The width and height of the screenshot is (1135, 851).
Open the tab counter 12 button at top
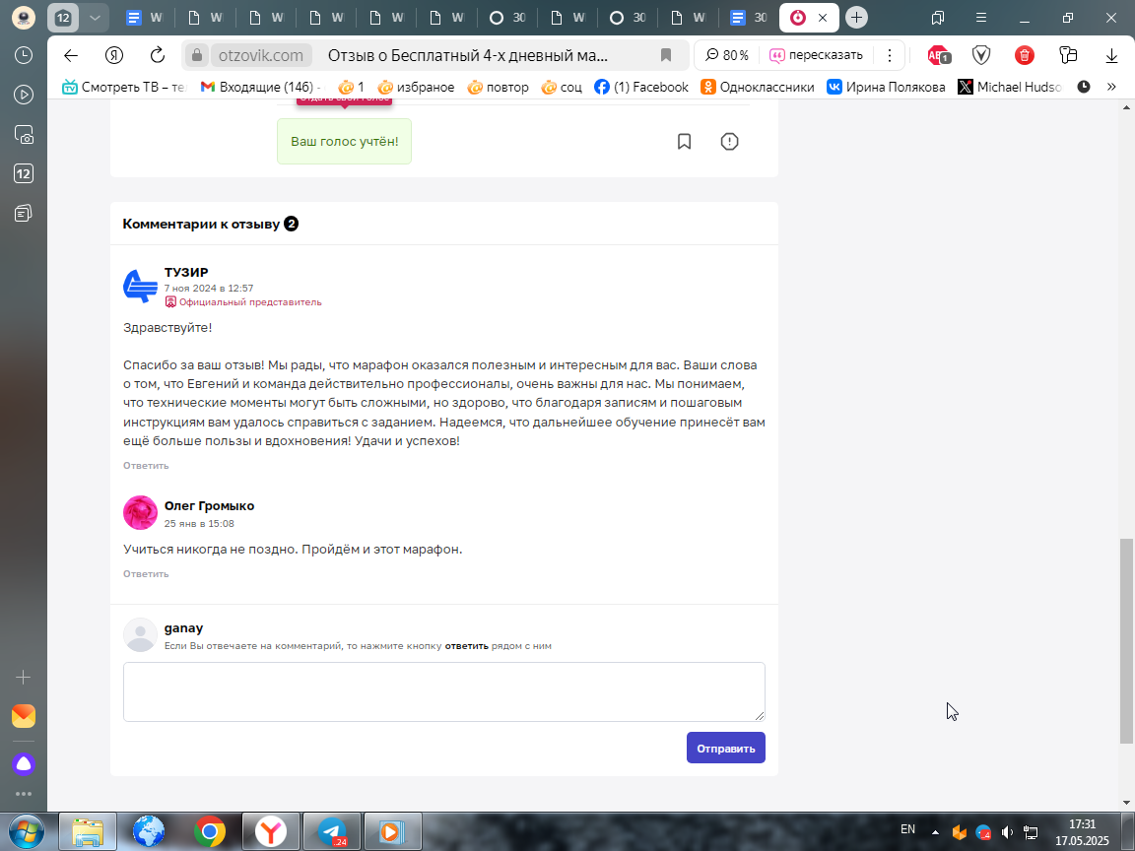[63, 18]
